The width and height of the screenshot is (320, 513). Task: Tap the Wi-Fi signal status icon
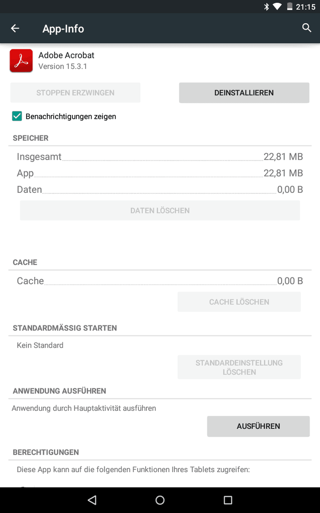pos(277,7)
